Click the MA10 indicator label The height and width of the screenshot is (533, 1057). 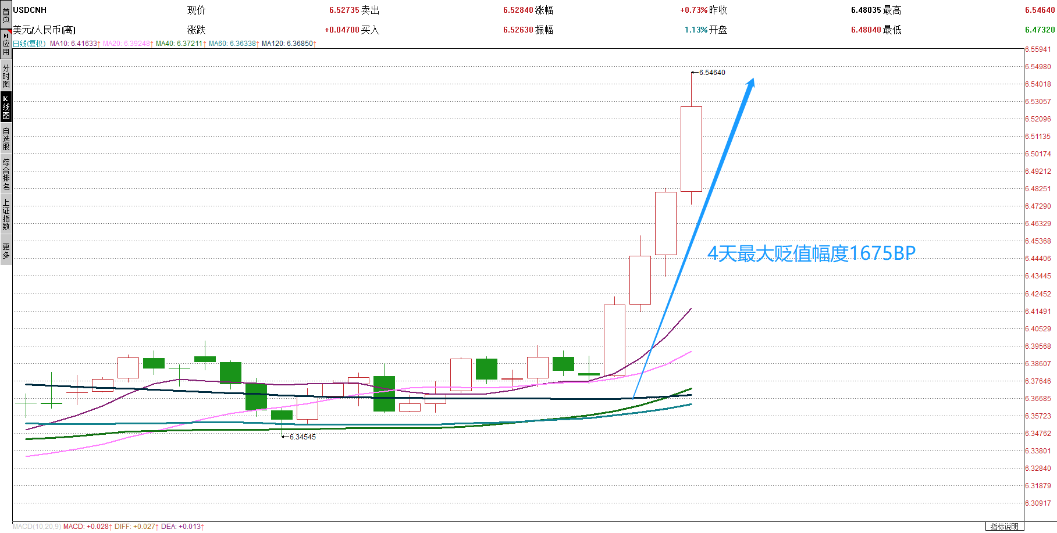pos(74,44)
